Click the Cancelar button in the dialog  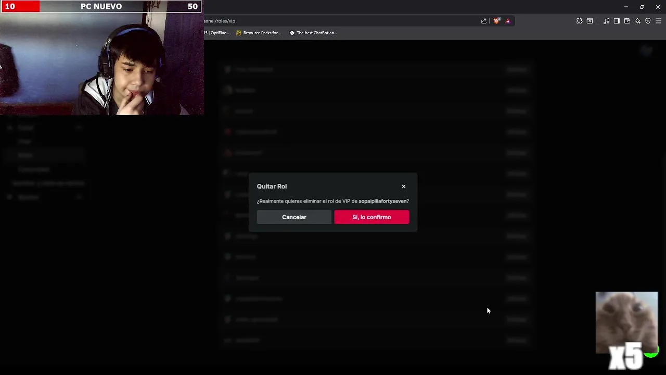point(294,217)
